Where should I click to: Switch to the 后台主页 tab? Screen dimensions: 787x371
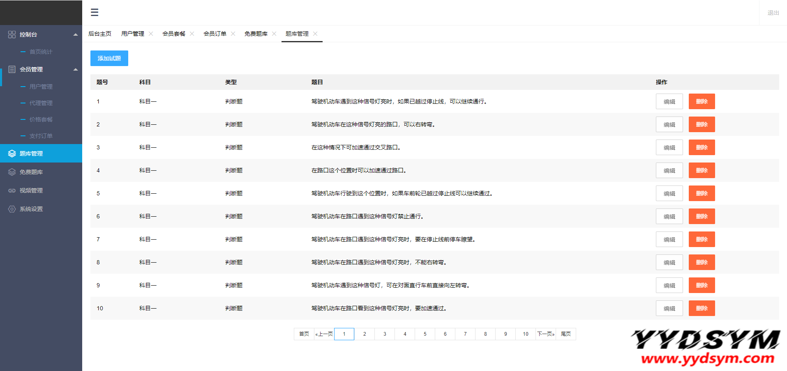99,34
